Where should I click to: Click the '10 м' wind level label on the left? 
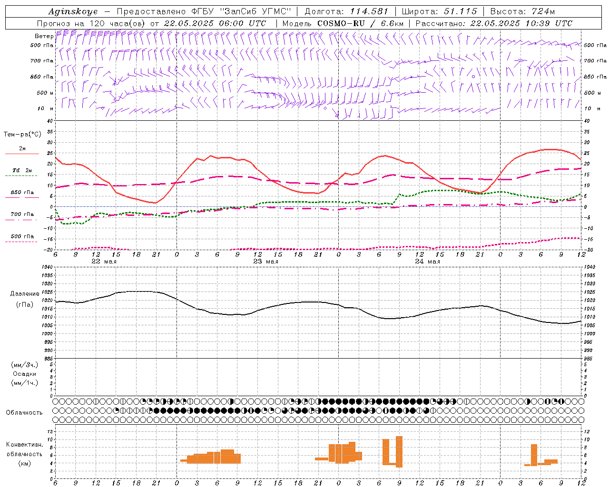click(46, 109)
